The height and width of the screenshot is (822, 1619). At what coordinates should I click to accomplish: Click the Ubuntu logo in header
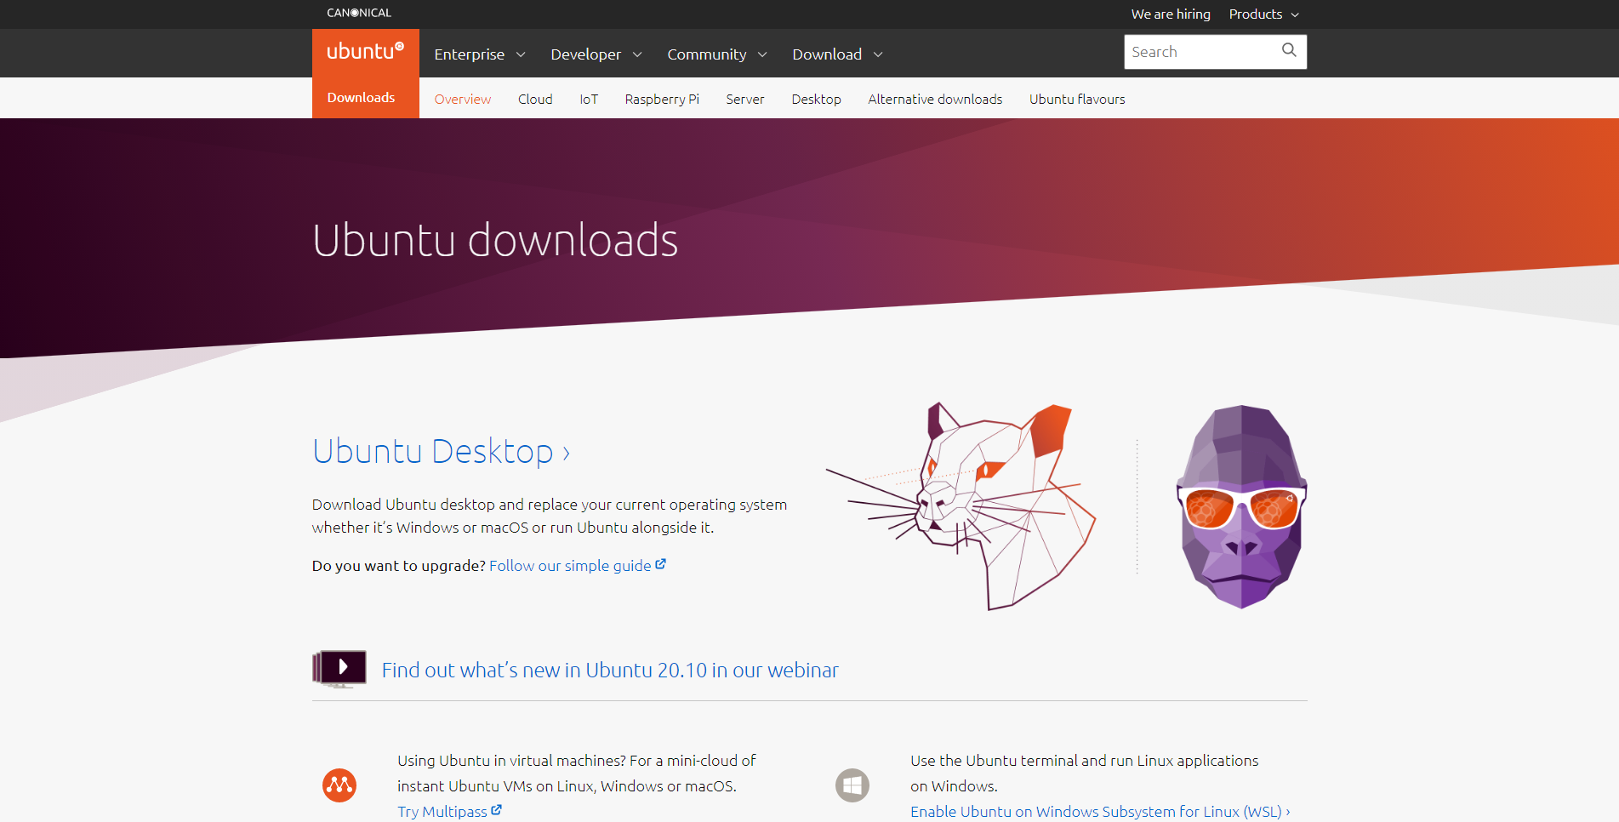coord(365,51)
